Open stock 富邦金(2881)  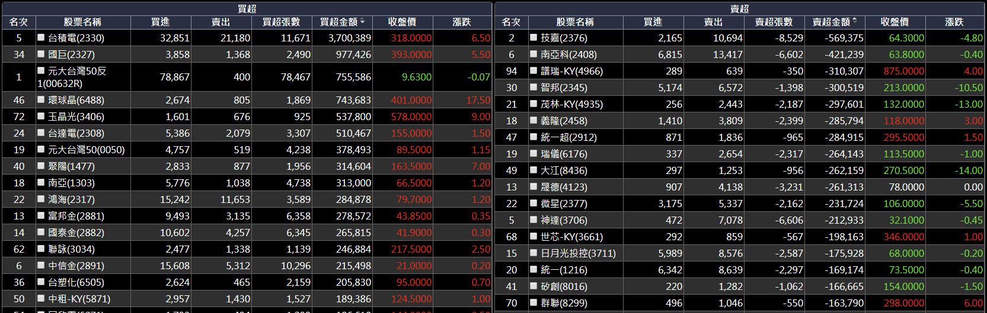76,216
